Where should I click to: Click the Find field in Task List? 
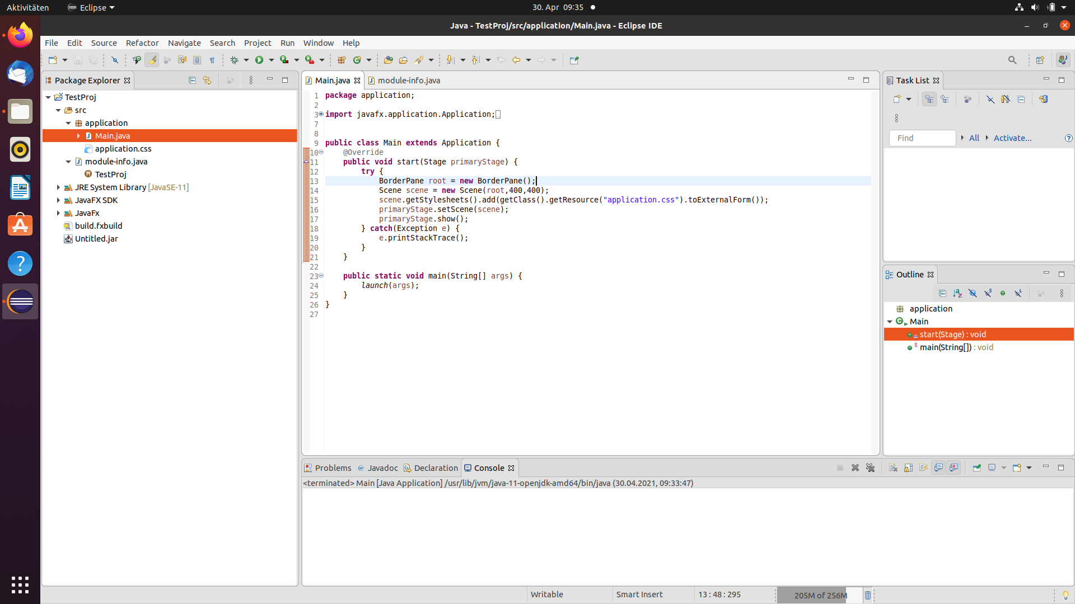[x=922, y=138]
